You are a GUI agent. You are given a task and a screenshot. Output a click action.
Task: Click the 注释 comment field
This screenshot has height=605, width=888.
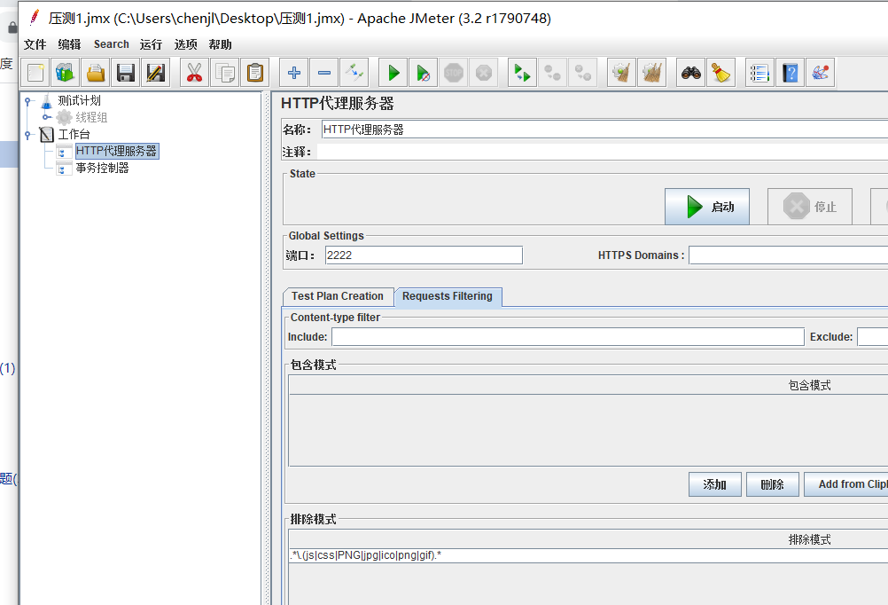point(603,152)
